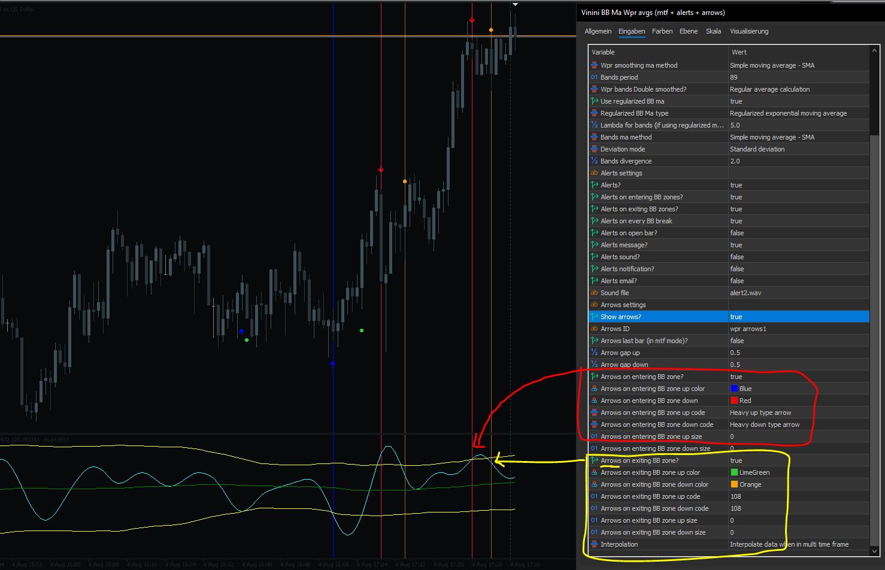Click the integer icon beside Bands period
This screenshot has height=570, width=885.
click(595, 77)
